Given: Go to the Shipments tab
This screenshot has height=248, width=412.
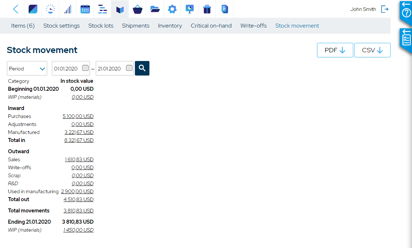Looking at the screenshot, I should click(x=136, y=26).
